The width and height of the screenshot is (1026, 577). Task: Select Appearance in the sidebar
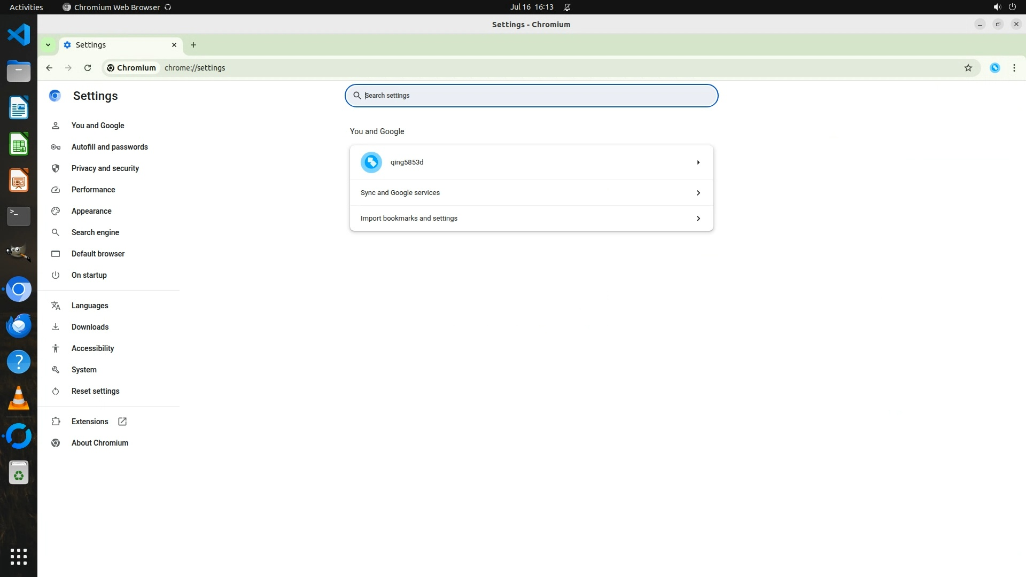(91, 211)
